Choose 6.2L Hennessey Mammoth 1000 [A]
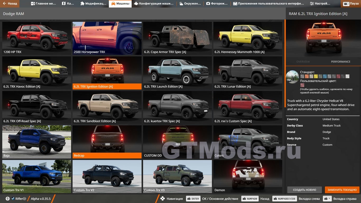 tap(248, 38)
